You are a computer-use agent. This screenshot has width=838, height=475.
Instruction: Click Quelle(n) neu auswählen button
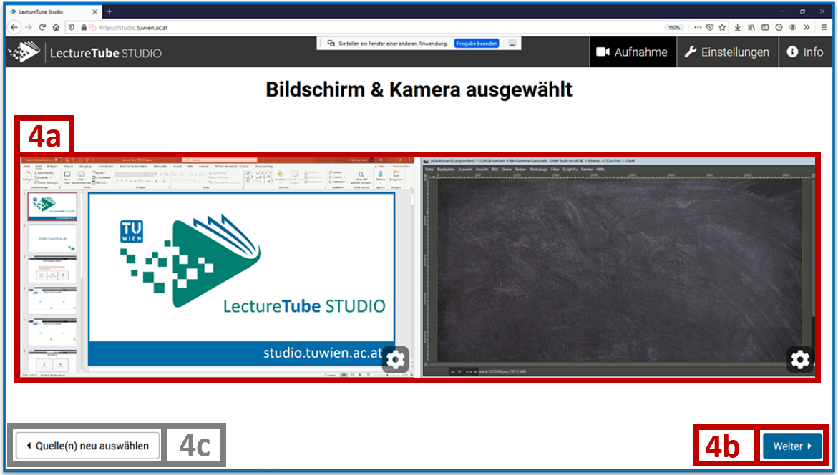pos(88,446)
